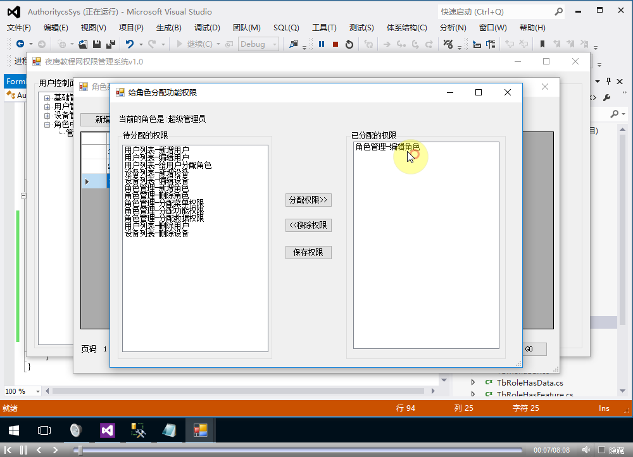The width and height of the screenshot is (633, 457).
Task: Open TbRoleHasData.cs in Solution Explorer
Action: (x=530, y=382)
